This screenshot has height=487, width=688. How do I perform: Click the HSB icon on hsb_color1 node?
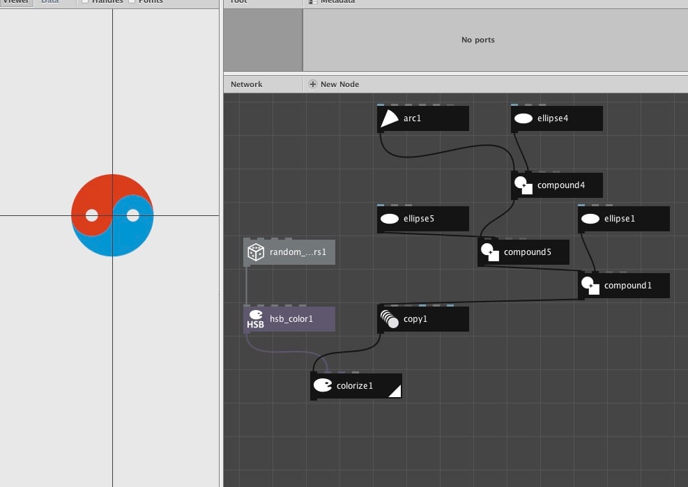pos(255,319)
